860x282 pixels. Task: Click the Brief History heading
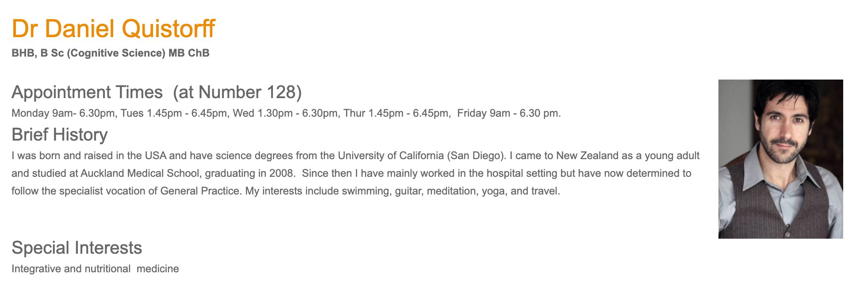tap(60, 134)
